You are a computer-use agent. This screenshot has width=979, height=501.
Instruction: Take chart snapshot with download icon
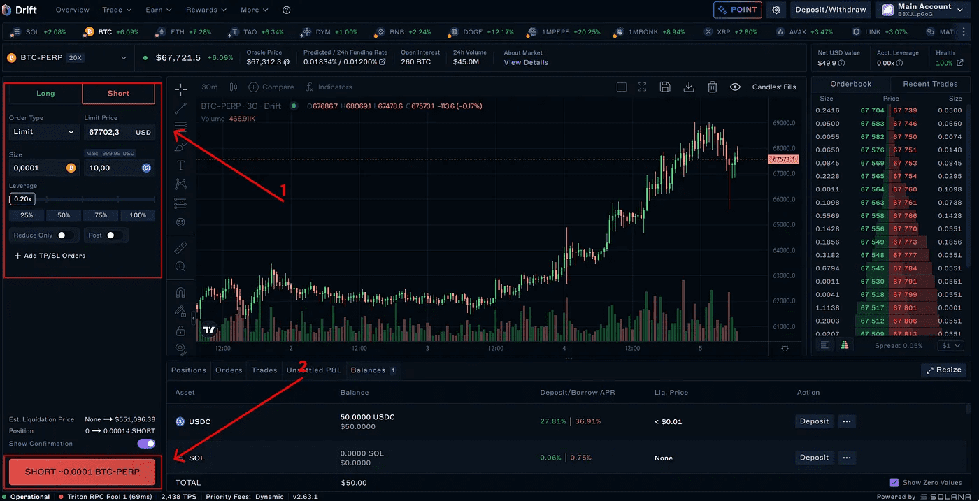click(689, 87)
